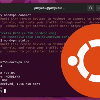Select the UDP protocol text
100x100 pixels.
[x=5, y=80]
